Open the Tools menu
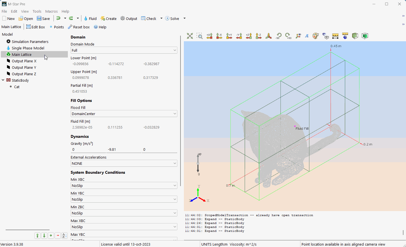 (37, 11)
